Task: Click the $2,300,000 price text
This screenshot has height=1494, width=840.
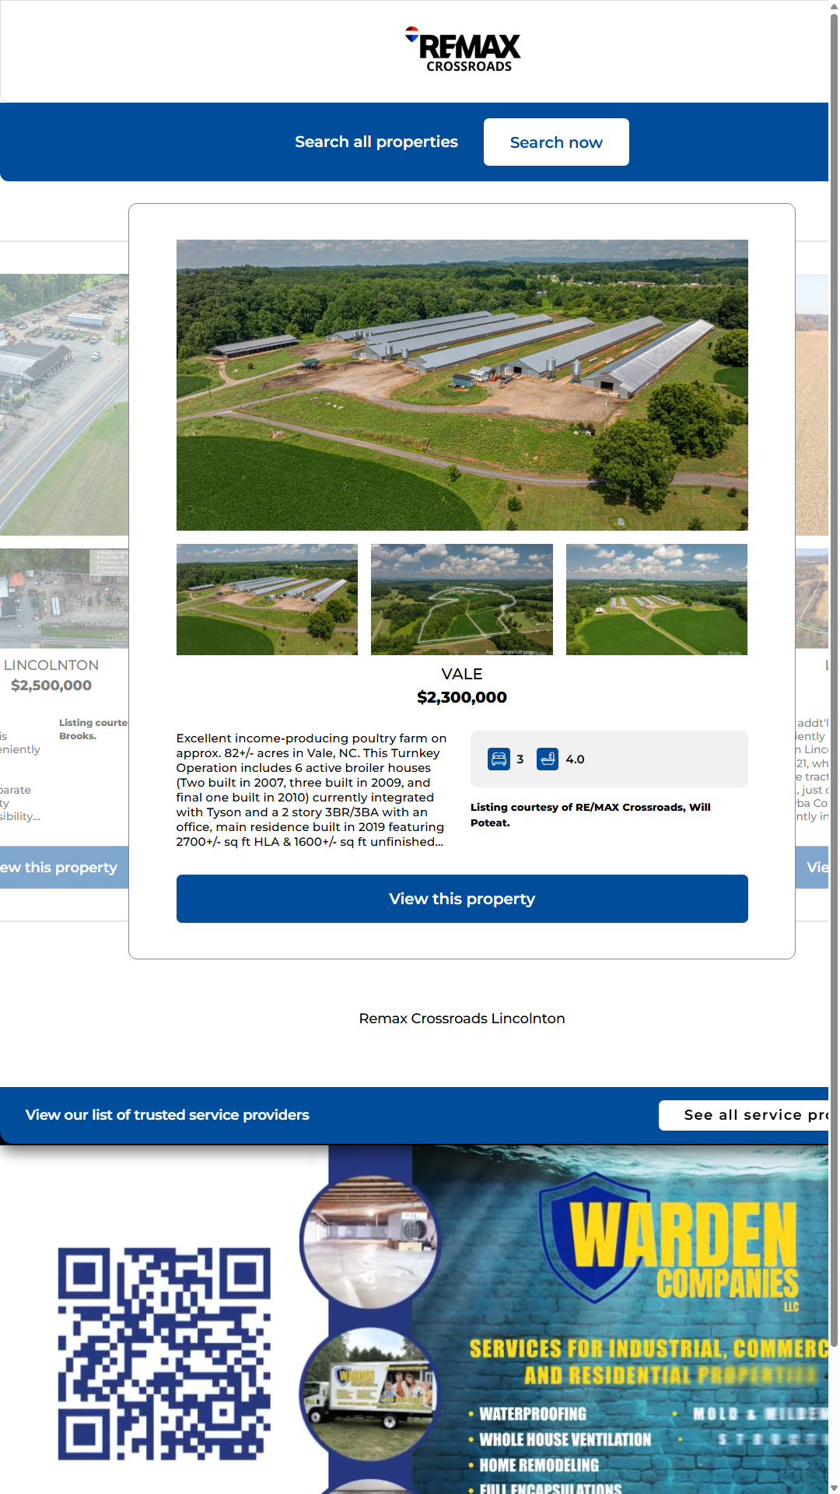Action: point(462,697)
